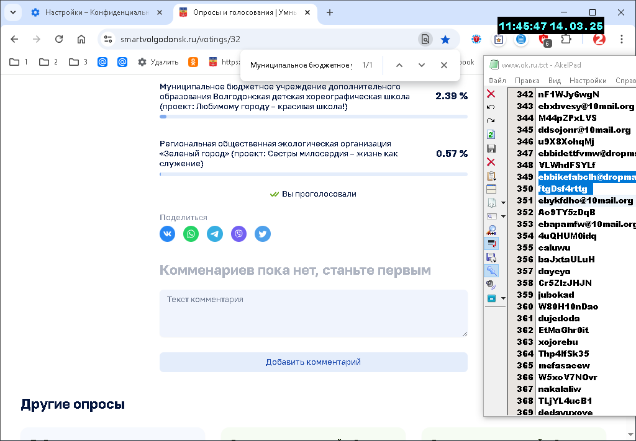Open the Удалить bookmark

point(158,62)
